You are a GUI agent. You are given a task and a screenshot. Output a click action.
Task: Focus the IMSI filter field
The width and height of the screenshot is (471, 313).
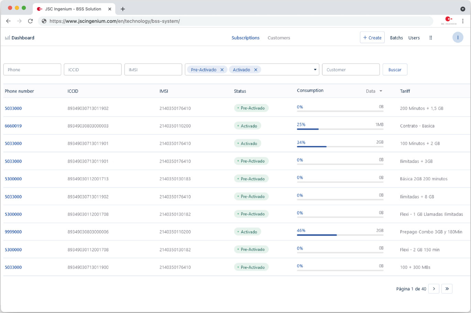pyautogui.click(x=153, y=69)
